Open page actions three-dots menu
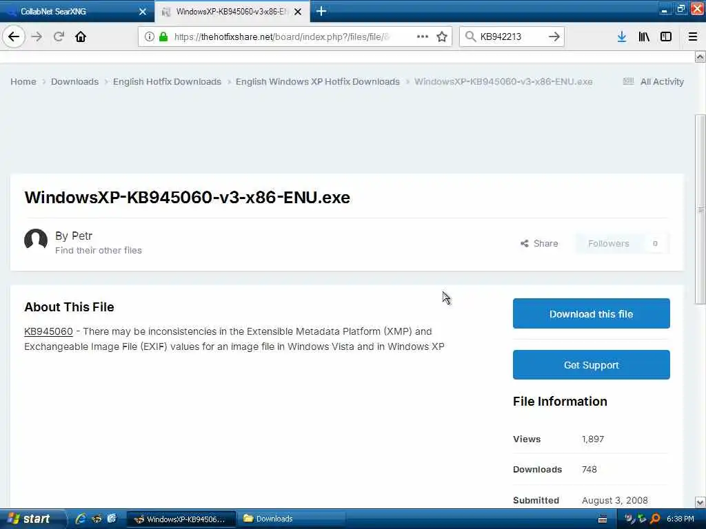 tap(423, 37)
